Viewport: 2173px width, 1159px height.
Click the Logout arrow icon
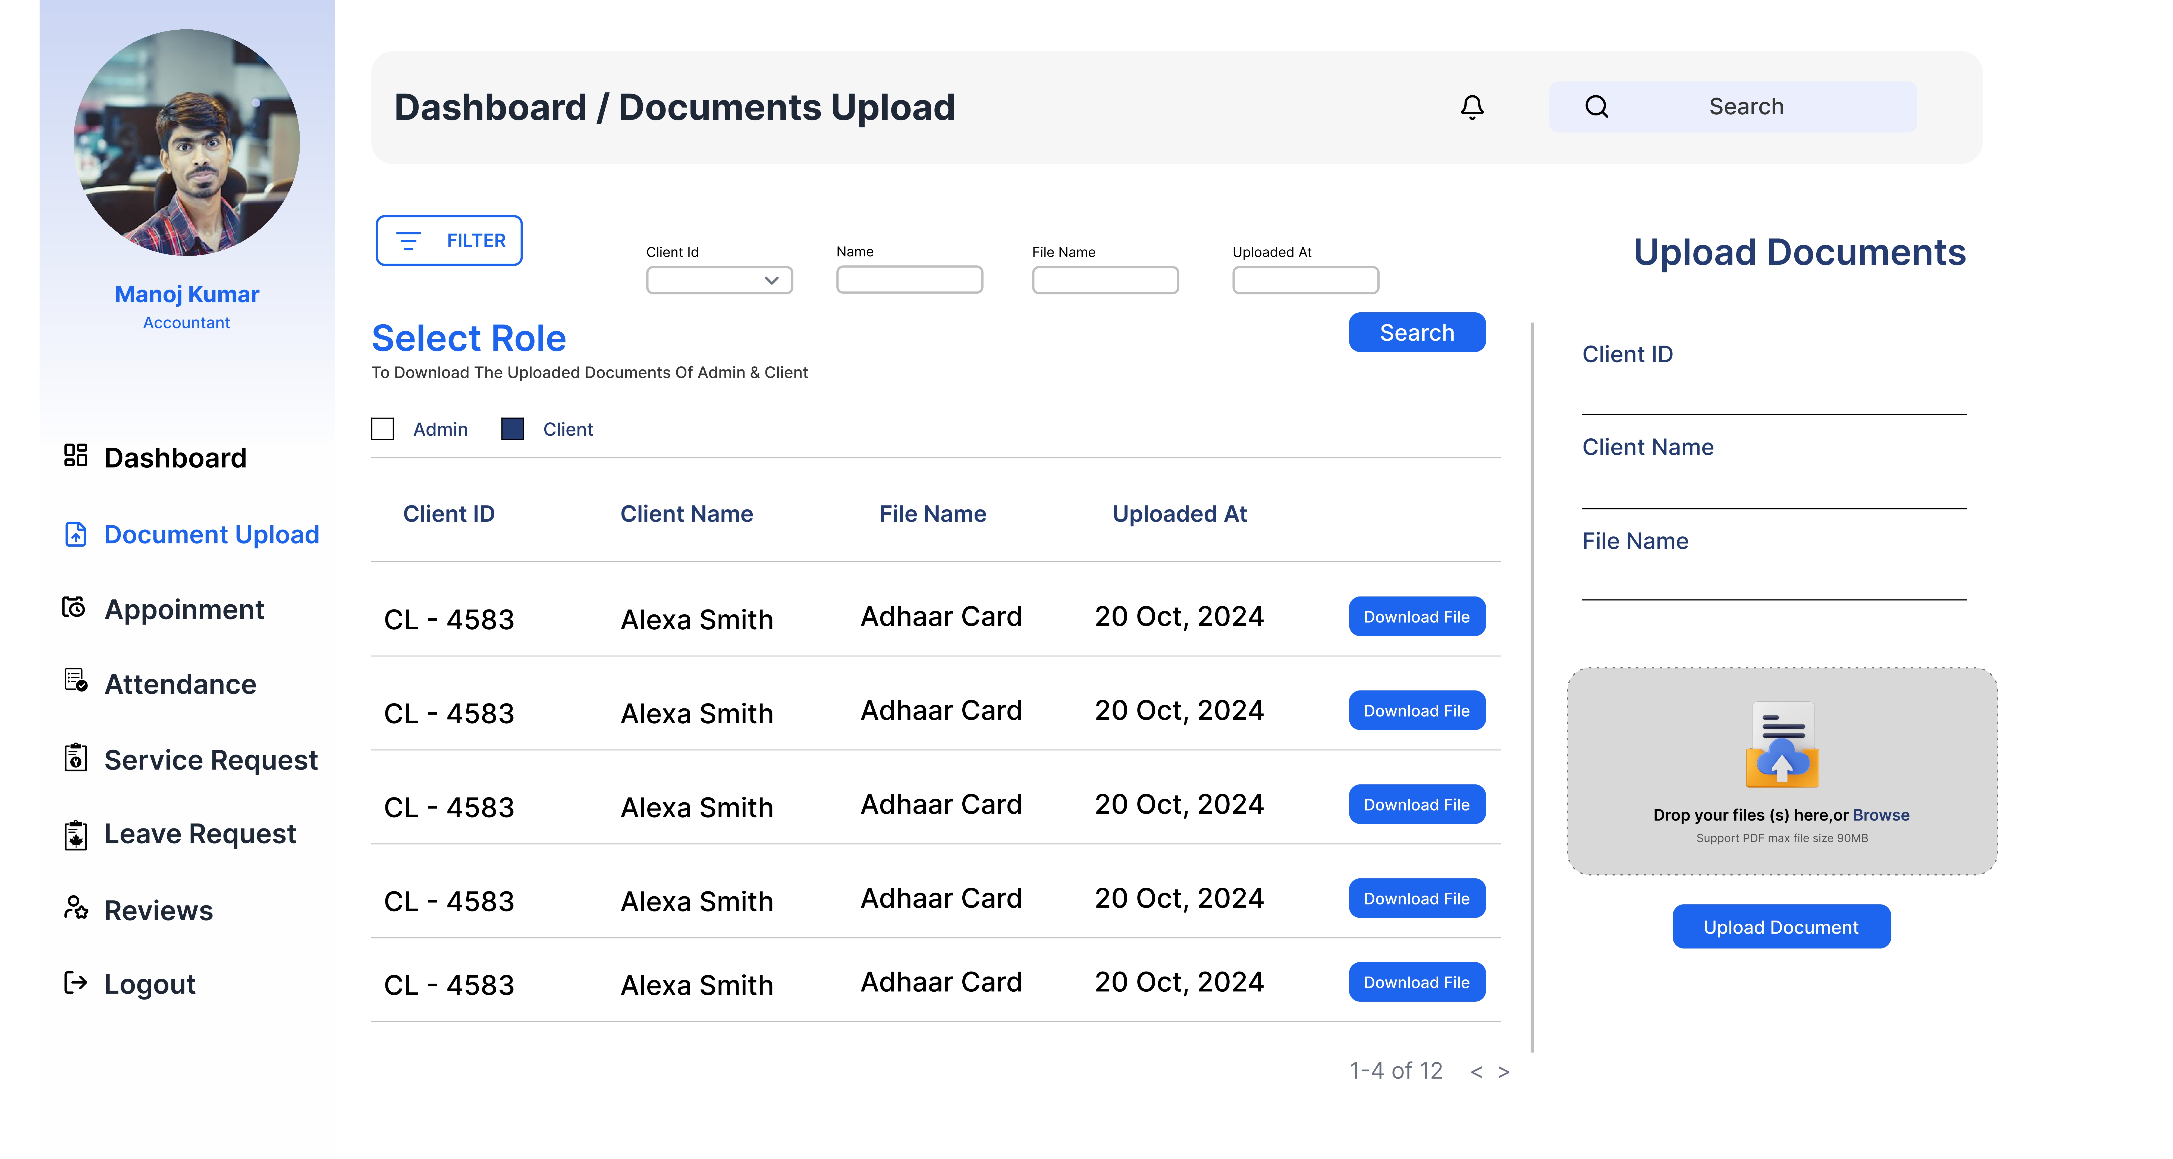click(x=76, y=983)
